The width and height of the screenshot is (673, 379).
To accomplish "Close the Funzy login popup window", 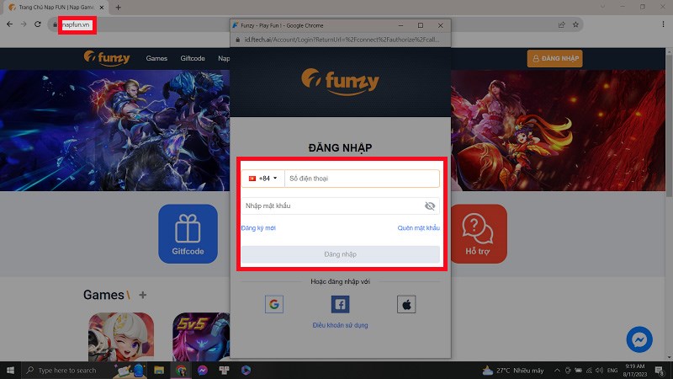I will [440, 25].
